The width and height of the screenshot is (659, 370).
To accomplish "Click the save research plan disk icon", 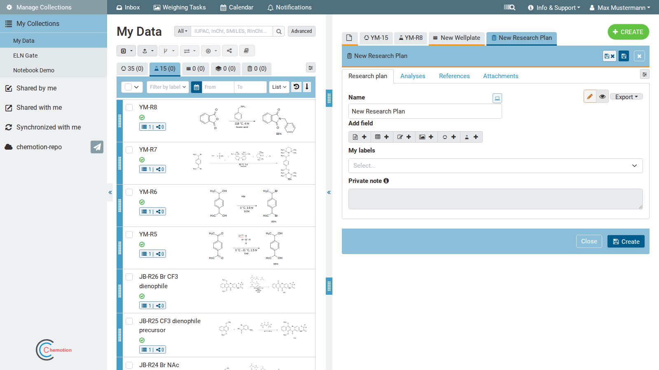I will point(624,56).
